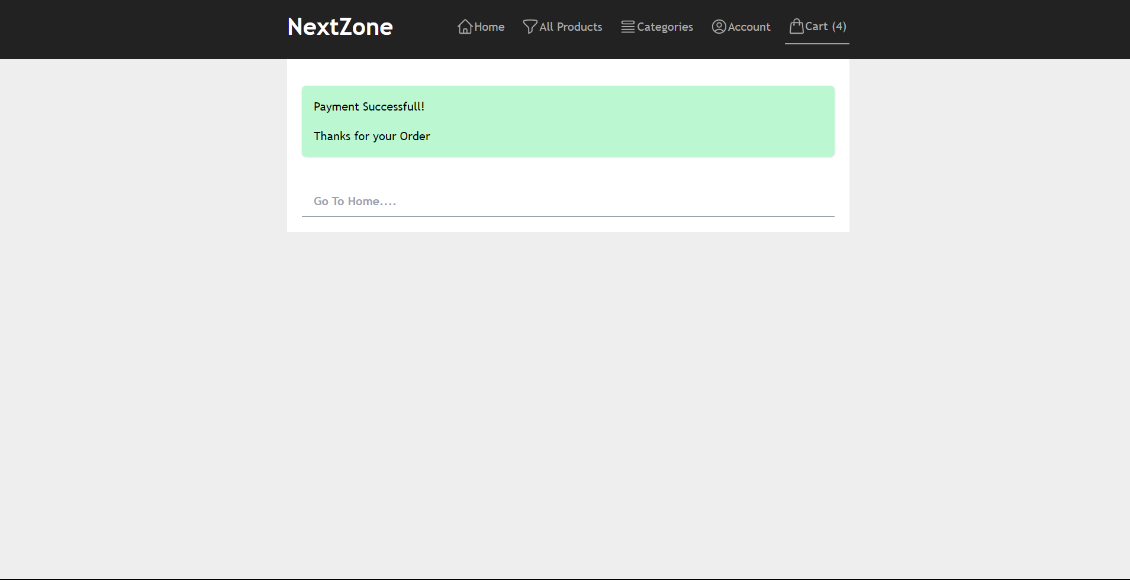This screenshot has height=580, width=1130.
Task: Click the NextZone logo
Action: click(340, 26)
